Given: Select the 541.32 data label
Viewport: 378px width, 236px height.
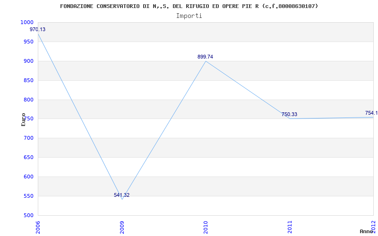Looking at the screenshot, I should [121, 195].
